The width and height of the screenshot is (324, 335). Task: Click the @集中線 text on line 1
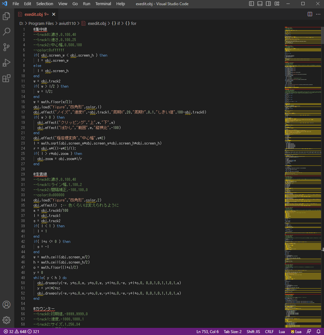pyautogui.click(x=40, y=29)
